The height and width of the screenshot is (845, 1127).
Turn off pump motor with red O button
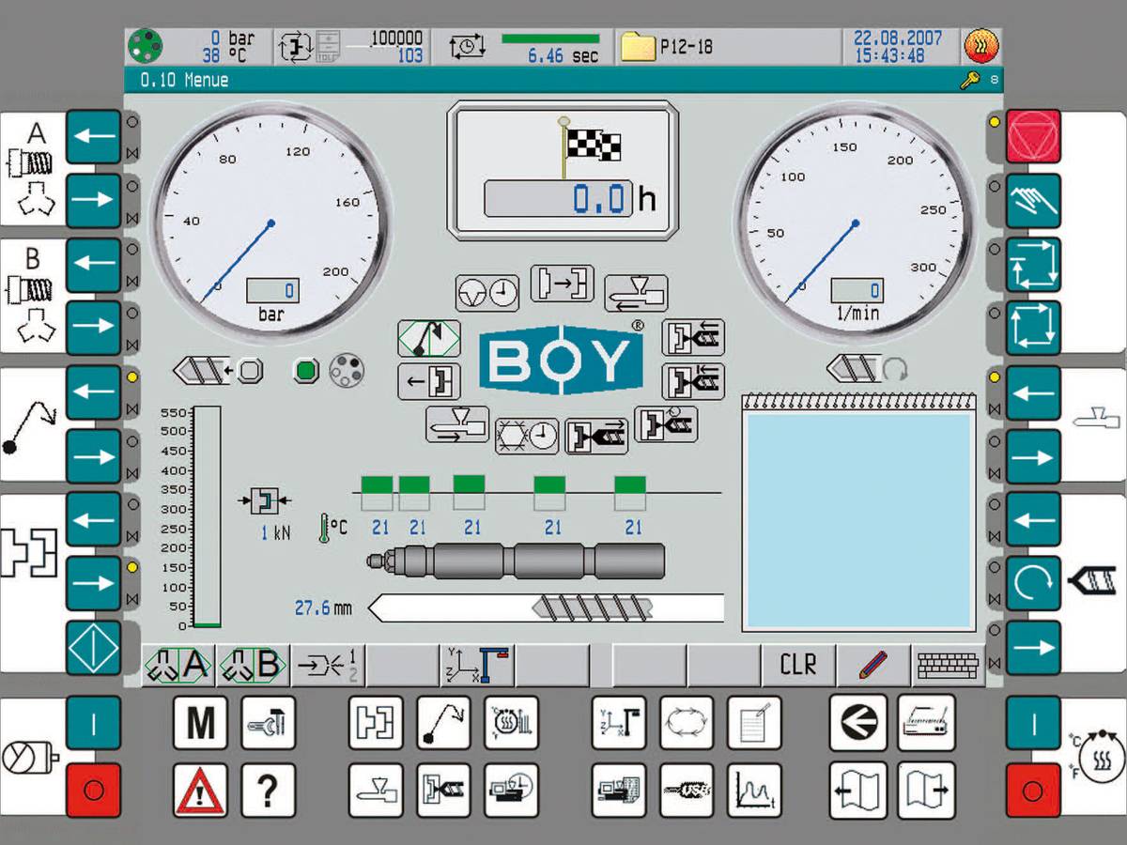click(93, 791)
